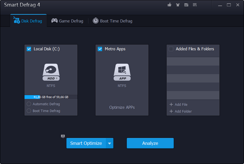The image size is (244, 164).
Task: Minimize the Smart Defrag window
Action: tap(220, 5)
